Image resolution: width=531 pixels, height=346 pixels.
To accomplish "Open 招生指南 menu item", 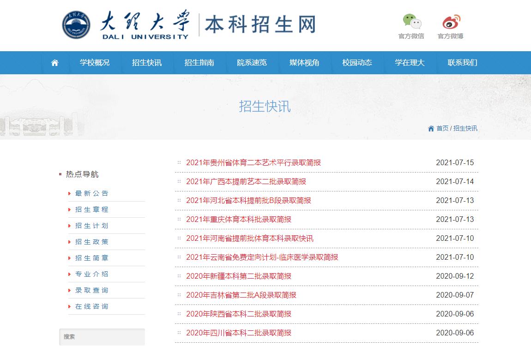I will tap(199, 63).
